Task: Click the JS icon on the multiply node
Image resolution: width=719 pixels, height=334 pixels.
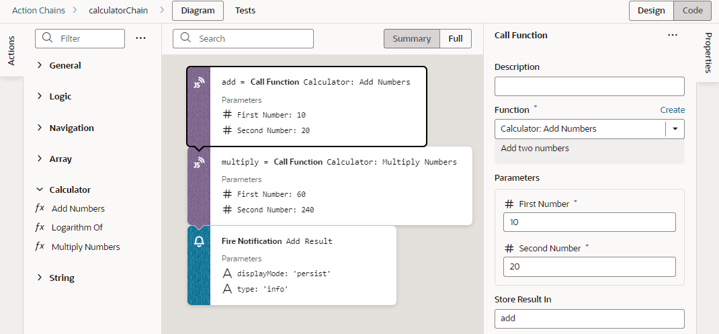Action: click(199, 163)
